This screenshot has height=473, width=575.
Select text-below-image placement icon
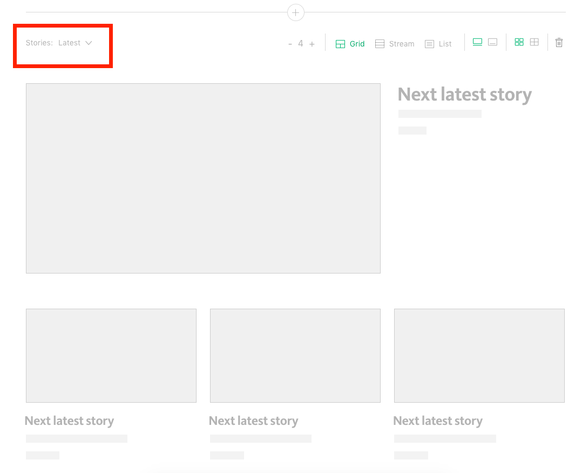point(477,42)
